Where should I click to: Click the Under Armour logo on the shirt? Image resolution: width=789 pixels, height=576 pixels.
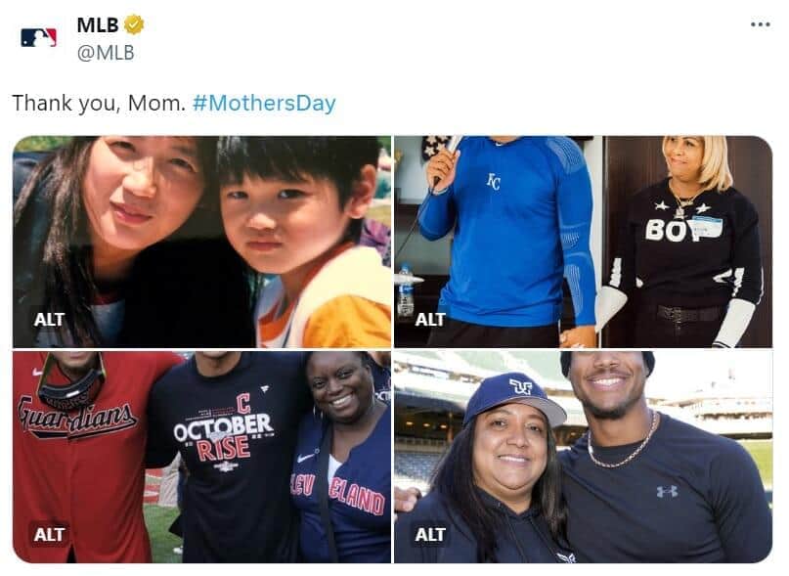pos(667,489)
